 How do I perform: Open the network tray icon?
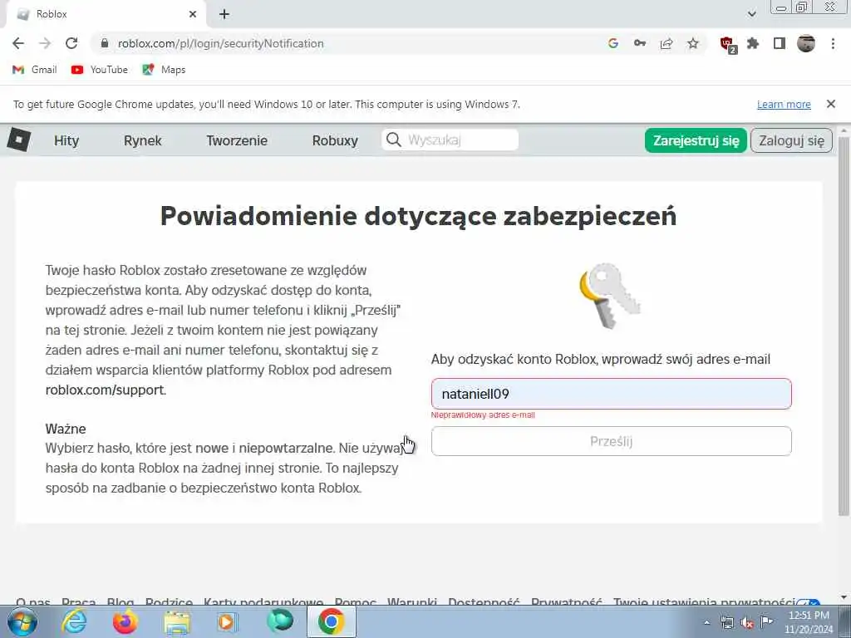(726, 622)
